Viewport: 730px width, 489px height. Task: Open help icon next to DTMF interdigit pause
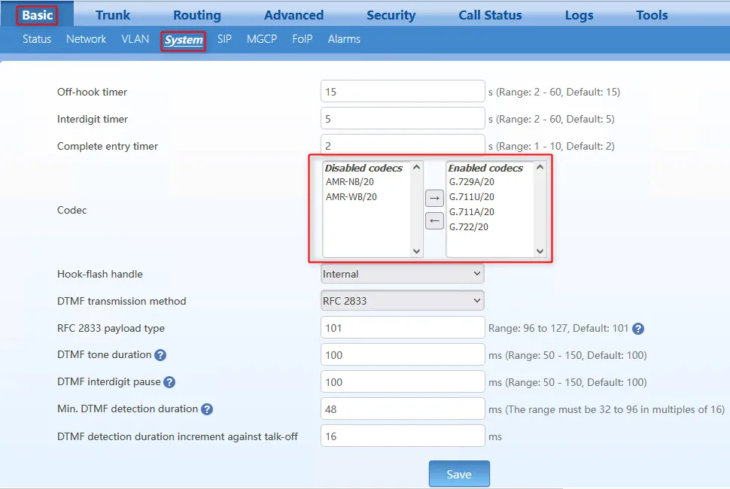(x=169, y=382)
